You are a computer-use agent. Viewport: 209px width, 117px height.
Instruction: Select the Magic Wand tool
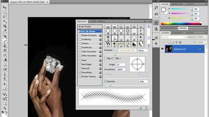[x=5, y=21]
